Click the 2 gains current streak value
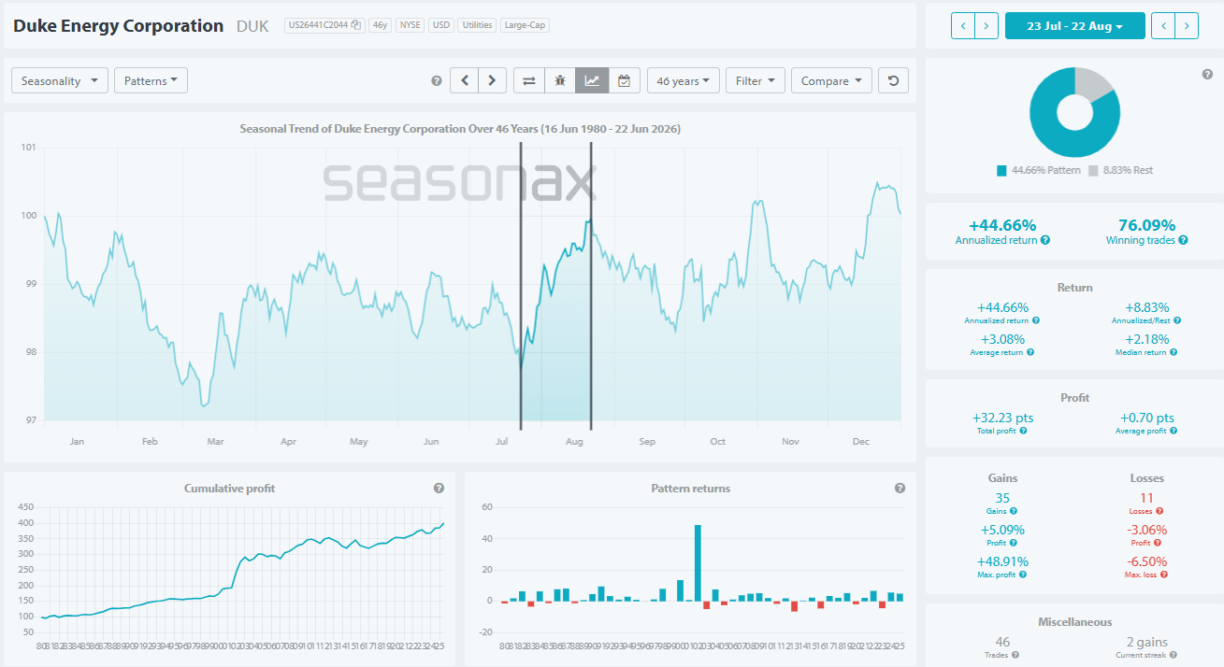Image resolution: width=1224 pixels, height=667 pixels. (x=1146, y=642)
